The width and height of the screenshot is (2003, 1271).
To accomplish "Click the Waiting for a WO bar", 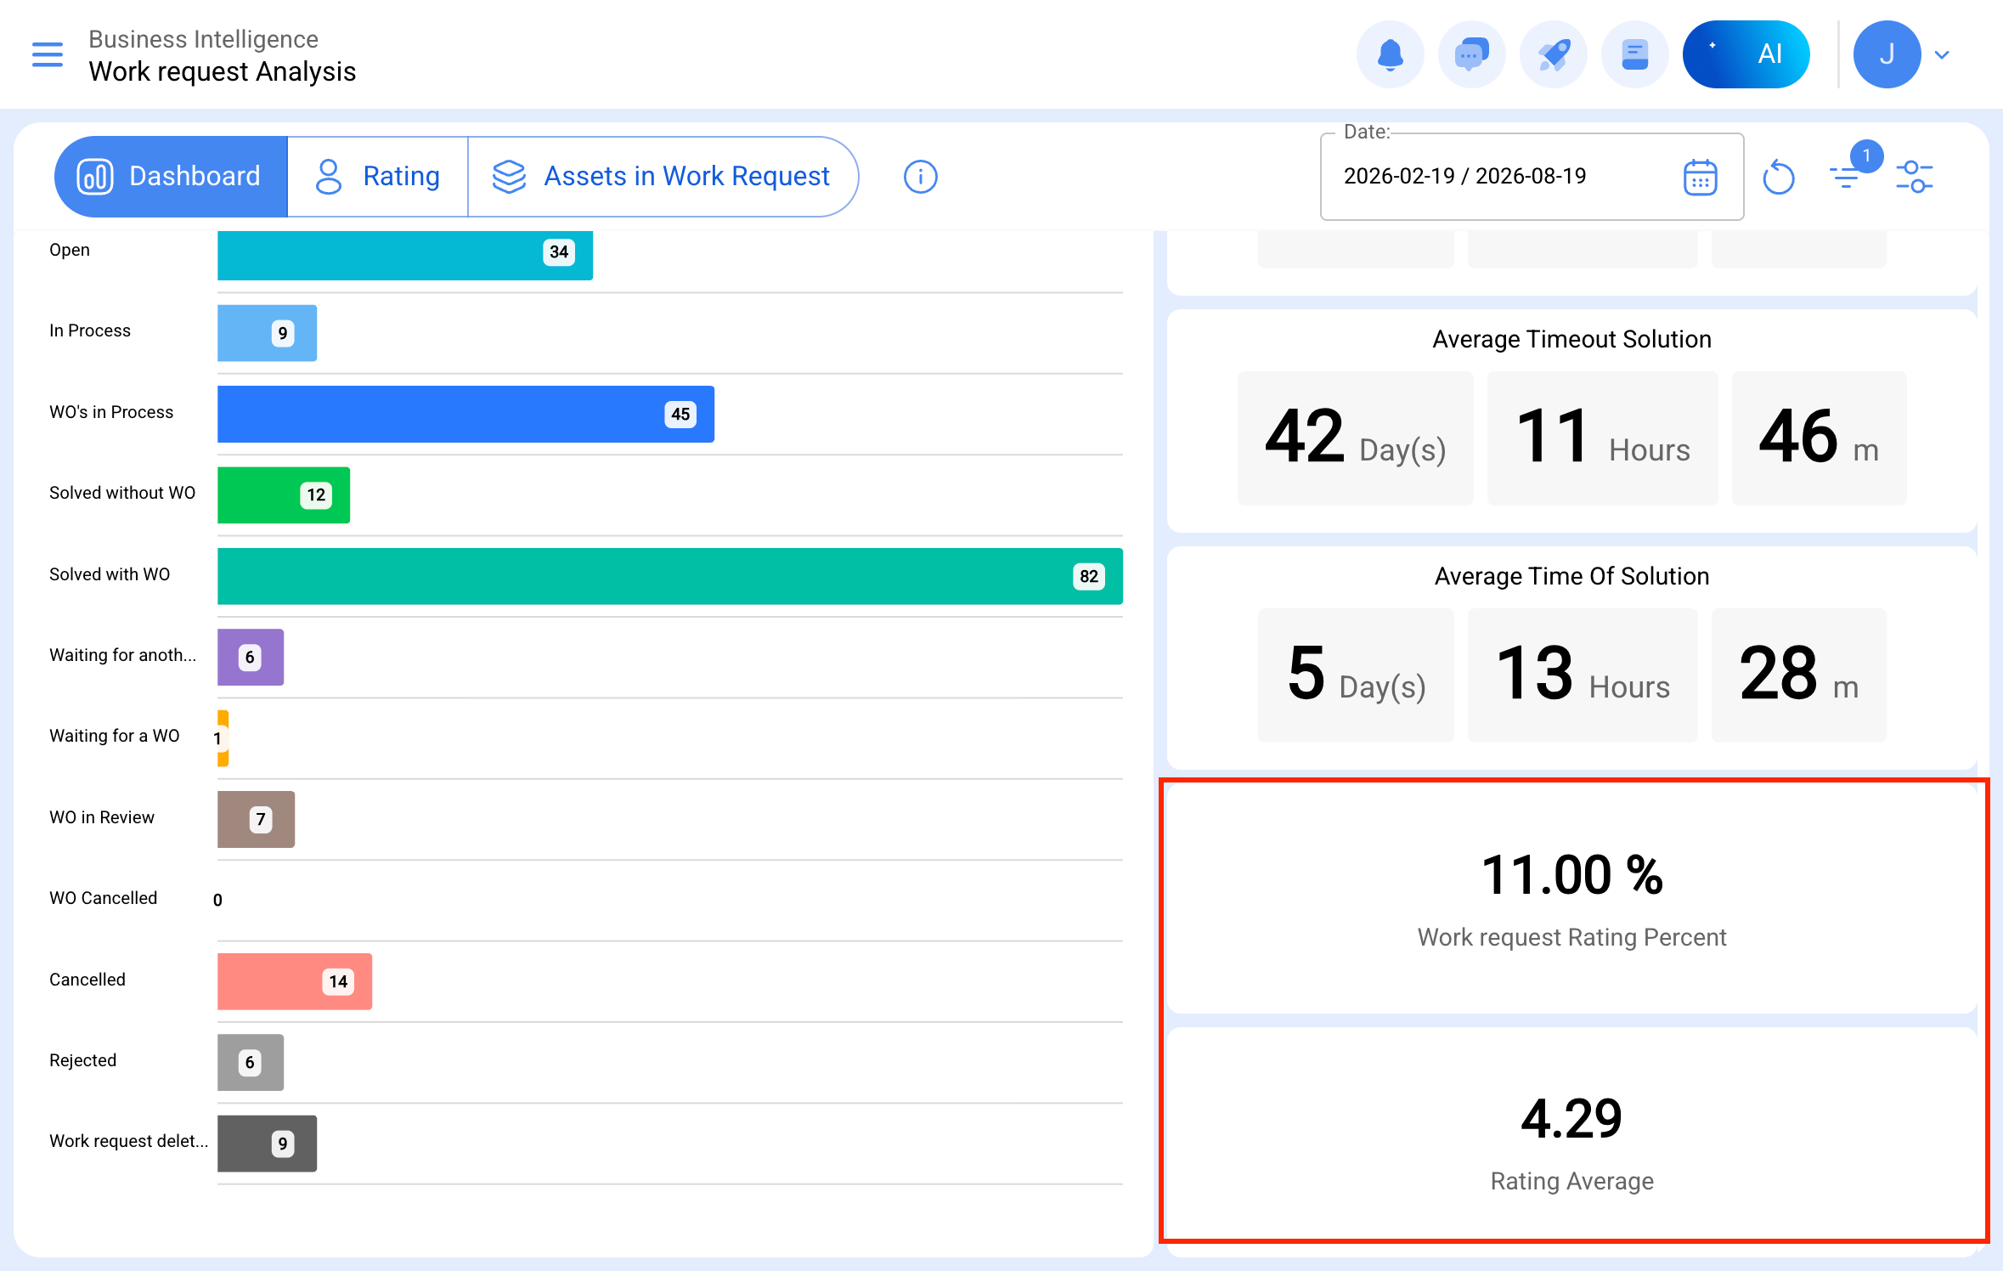I will (223, 738).
